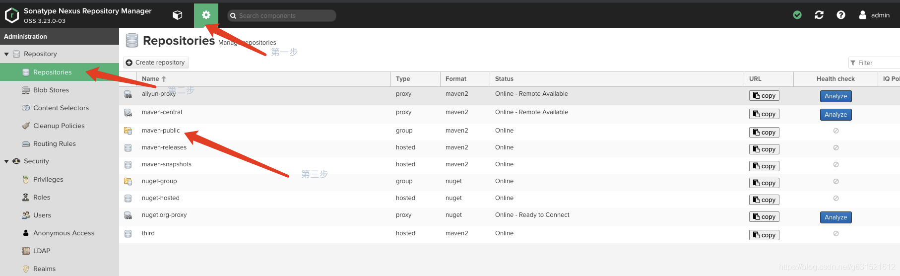Click the LDAP book icon
900x276 pixels.
(x=26, y=251)
